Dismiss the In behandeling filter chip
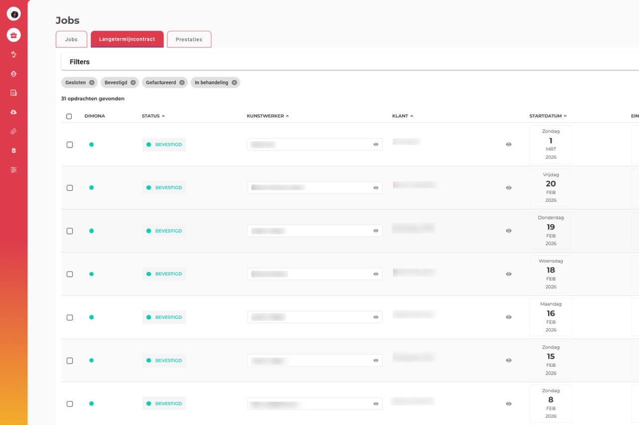 tap(235, 82)
